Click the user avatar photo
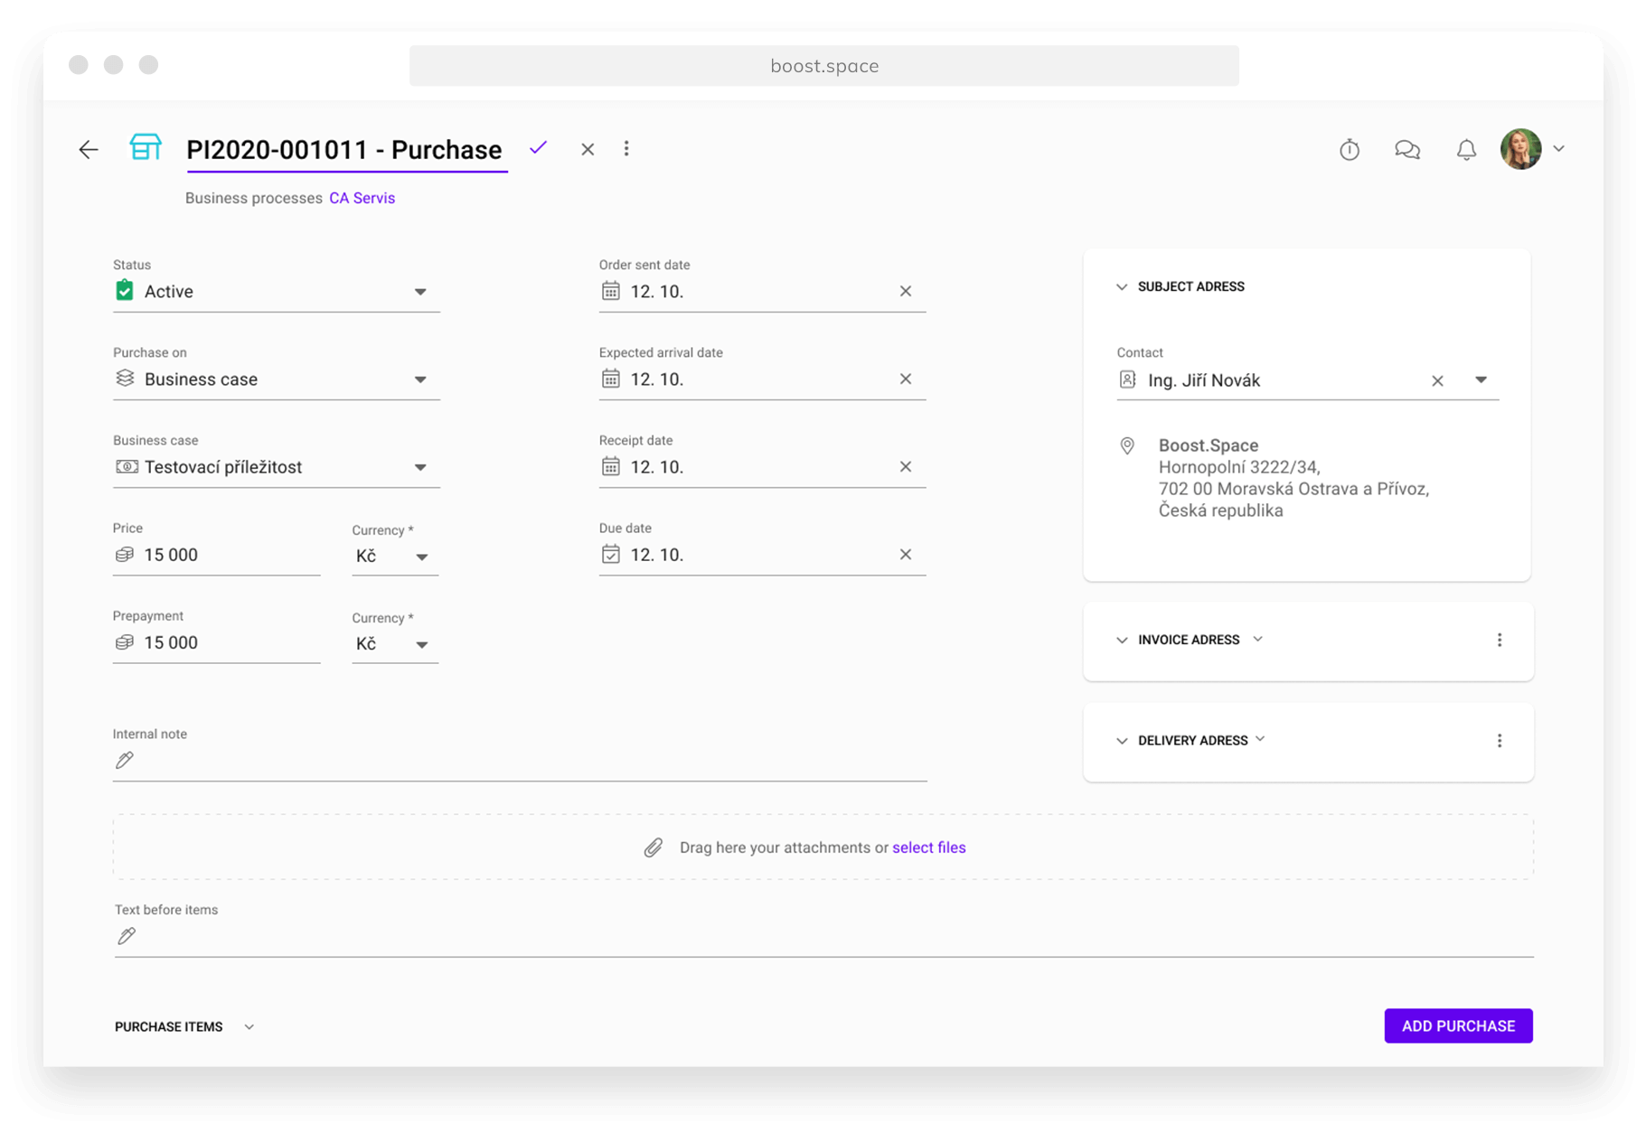Viewport: 1646px width, 1142px height. (x=1521, y=148)
